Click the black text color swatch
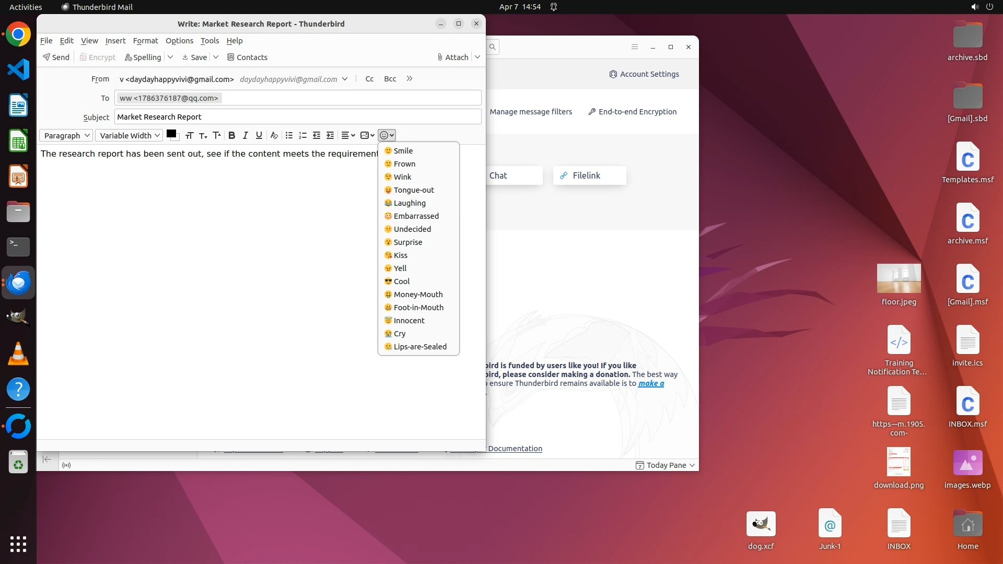The height and width of the screenshot is (564, 1003). click(171, 134)
